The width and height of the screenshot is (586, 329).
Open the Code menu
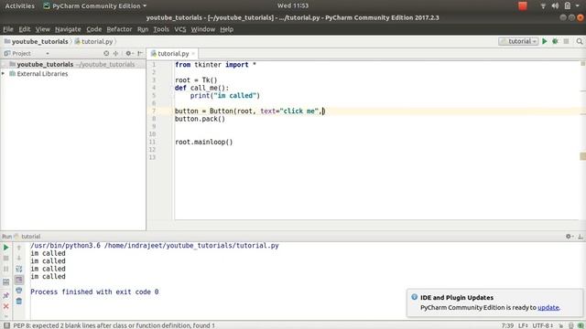tap(93, 29)
